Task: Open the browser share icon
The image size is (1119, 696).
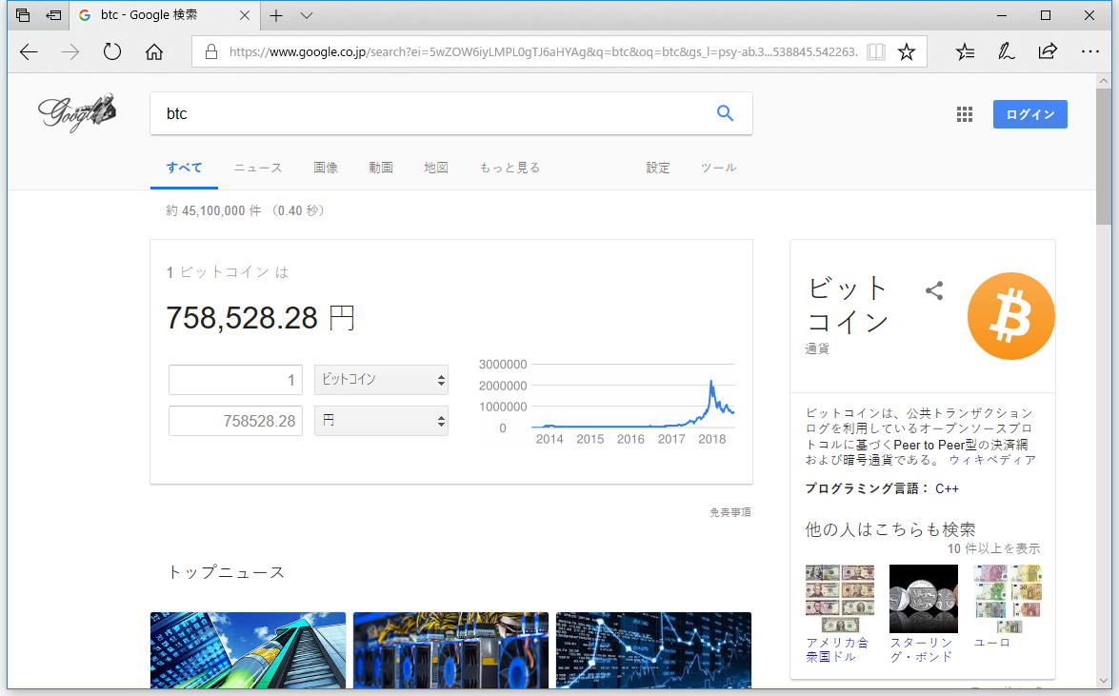Action: click(1046, 51)
